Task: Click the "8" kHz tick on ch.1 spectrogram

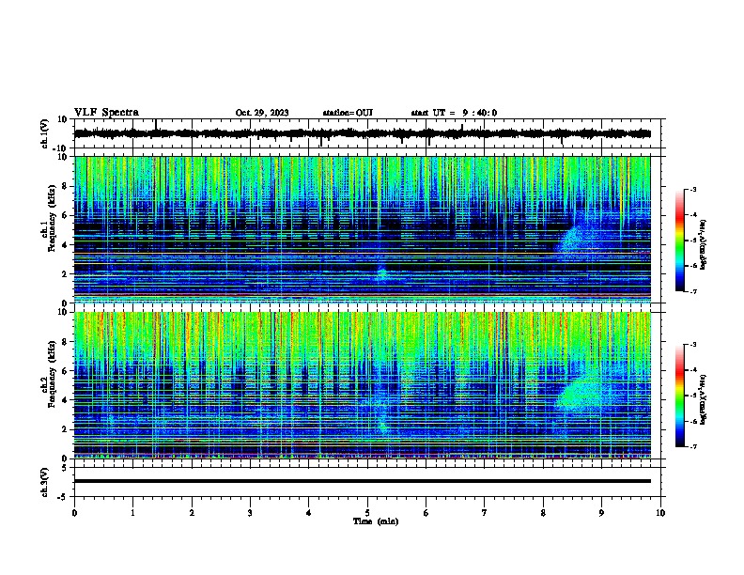Action: point(65,186)
